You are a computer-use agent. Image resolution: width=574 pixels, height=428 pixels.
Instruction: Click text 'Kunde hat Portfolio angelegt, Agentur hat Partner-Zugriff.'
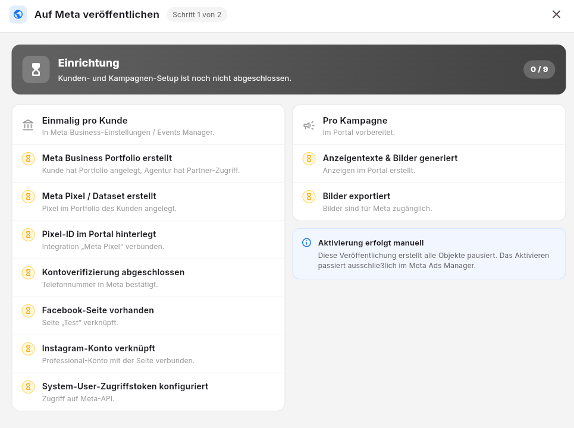[141, 171]
